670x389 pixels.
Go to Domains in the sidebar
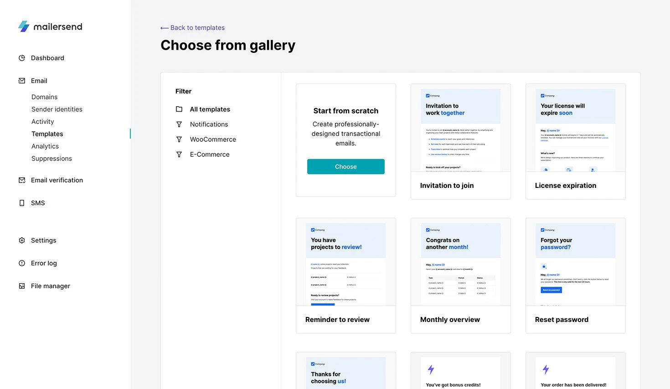pos(45,97)
